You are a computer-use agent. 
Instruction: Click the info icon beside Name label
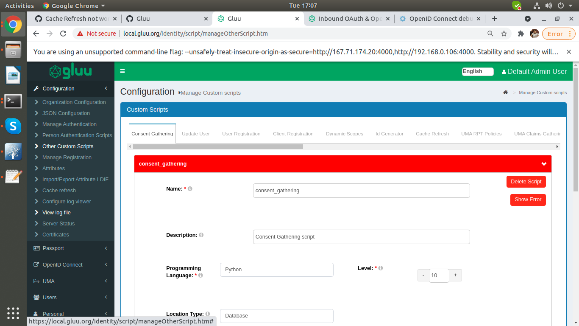pos(190,188)
